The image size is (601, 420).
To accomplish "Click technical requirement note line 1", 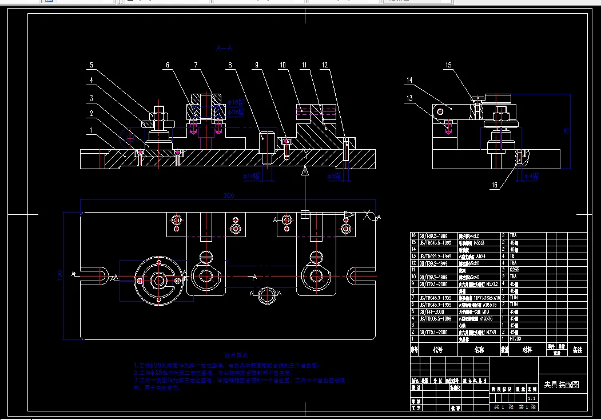I will [x=226, y=366].
